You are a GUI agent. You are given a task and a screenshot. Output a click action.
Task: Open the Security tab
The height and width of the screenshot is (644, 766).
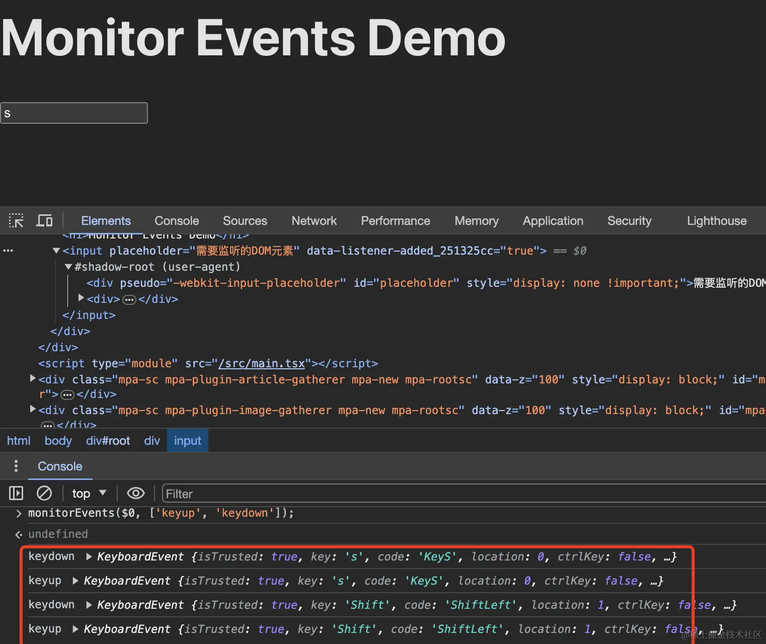coord(630,221)
